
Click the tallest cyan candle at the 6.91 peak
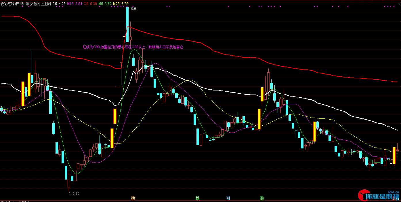(127, 24)
